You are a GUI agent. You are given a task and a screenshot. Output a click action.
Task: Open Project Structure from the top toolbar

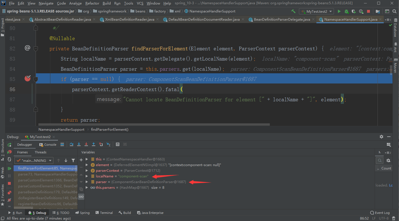click(x=378, y=11)
